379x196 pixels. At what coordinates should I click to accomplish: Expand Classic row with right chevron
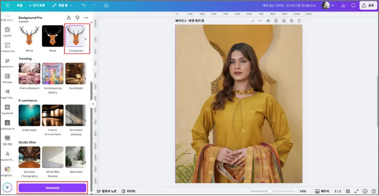[x=85, y=39]
